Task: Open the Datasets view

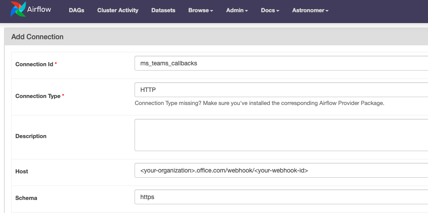Action: (x=163, y=10)
